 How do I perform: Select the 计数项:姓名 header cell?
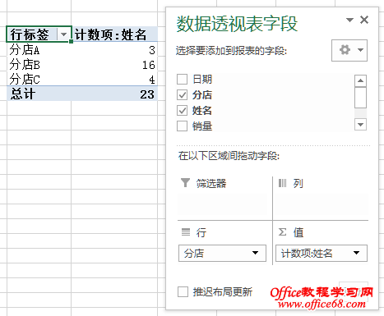pyautogui.click(x=114, y=34)
